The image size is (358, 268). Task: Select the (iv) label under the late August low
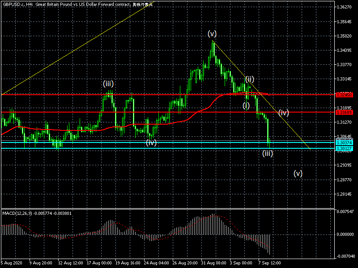(x=151, y=143)
